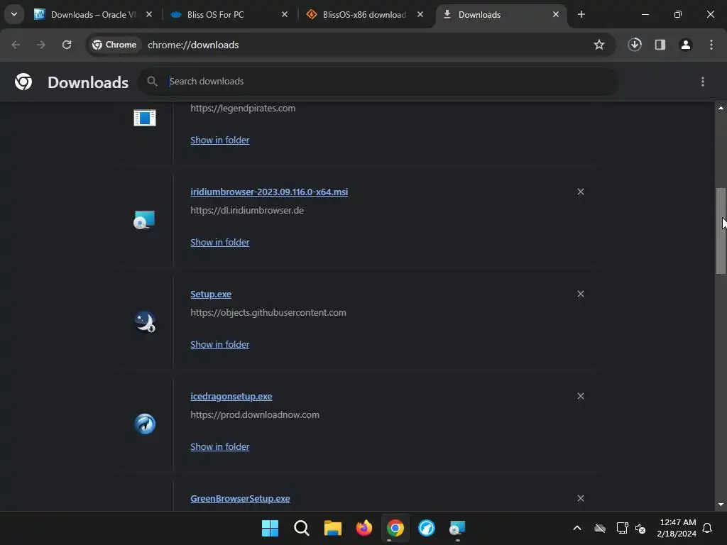Click the prod.downloadnow.com source text

tap(255, 414)
